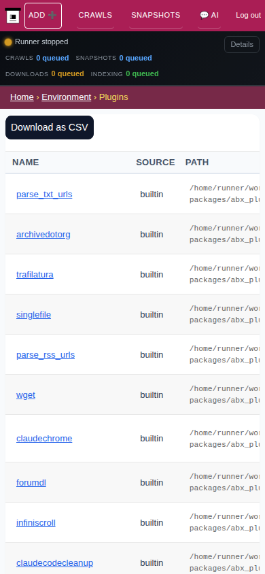Screen dimensions: 265x574
Task: Open the singlefile plugin link
Action: coord(33,315)
